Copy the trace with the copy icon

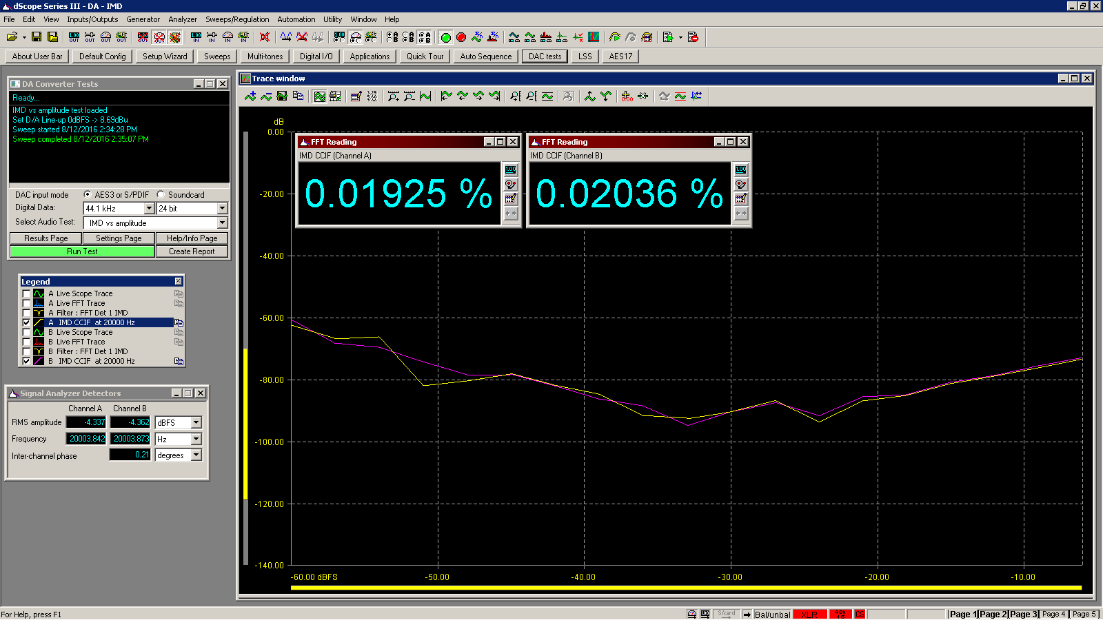click(298, 96)
